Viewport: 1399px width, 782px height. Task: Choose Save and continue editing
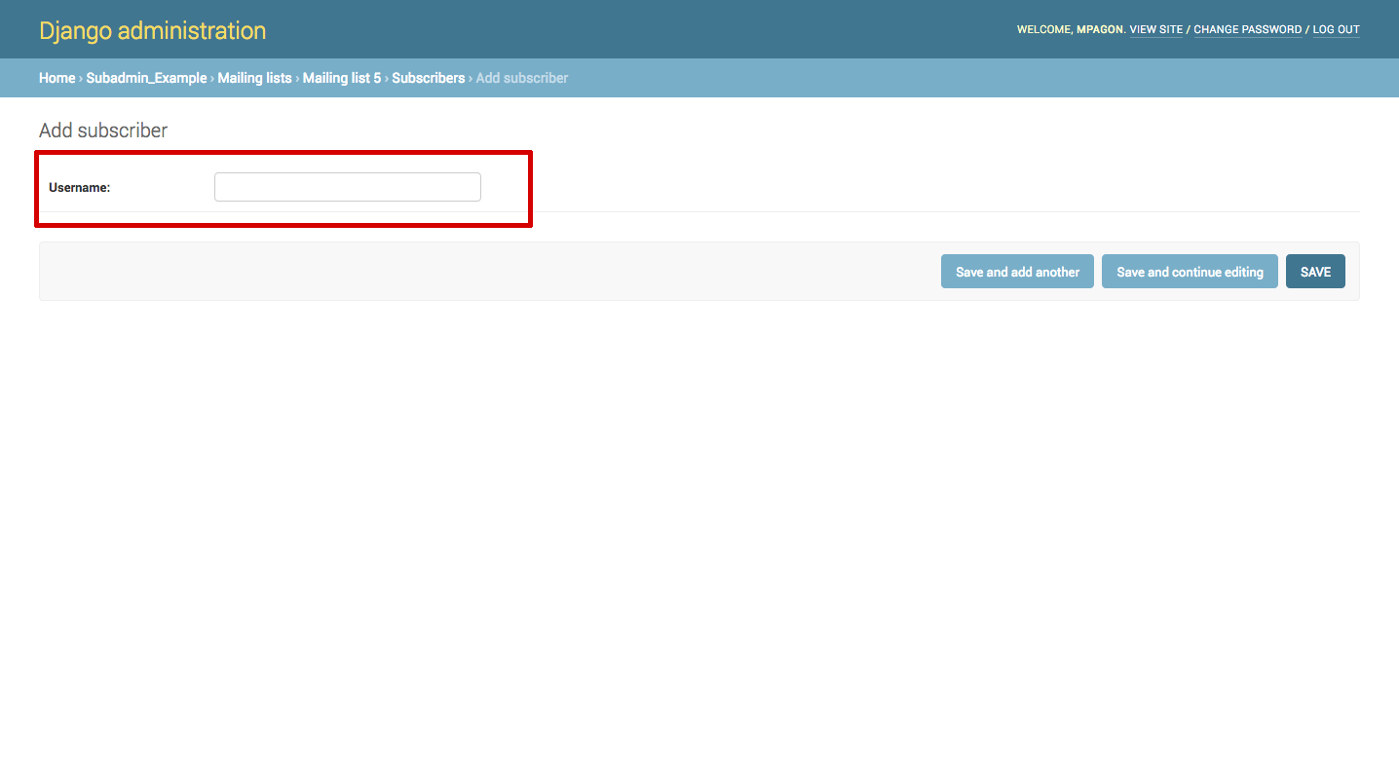coord(1190,272)
